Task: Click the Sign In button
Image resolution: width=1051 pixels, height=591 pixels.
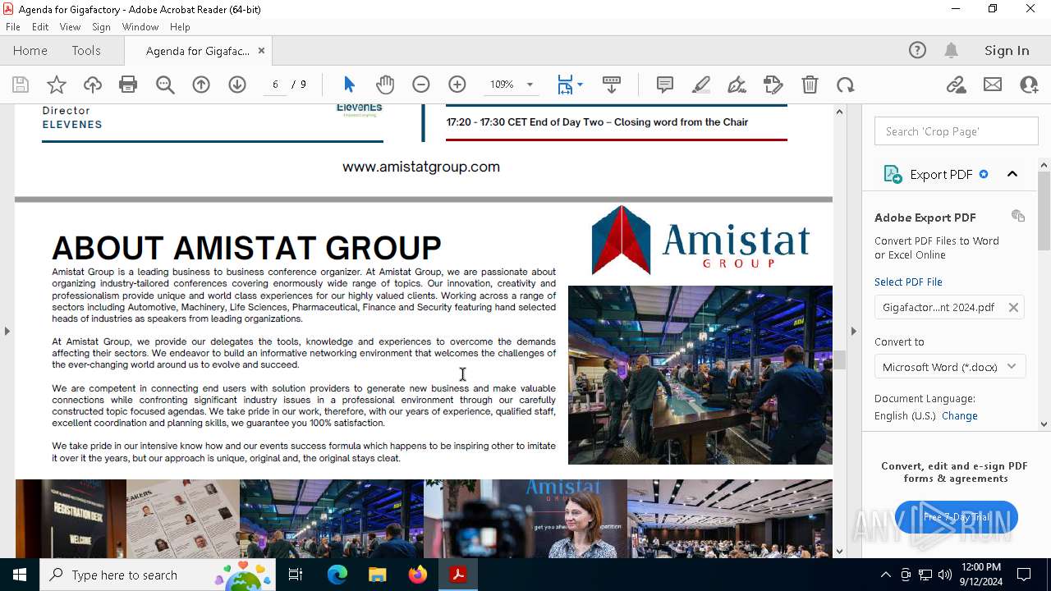Action: pos(1007,51)
